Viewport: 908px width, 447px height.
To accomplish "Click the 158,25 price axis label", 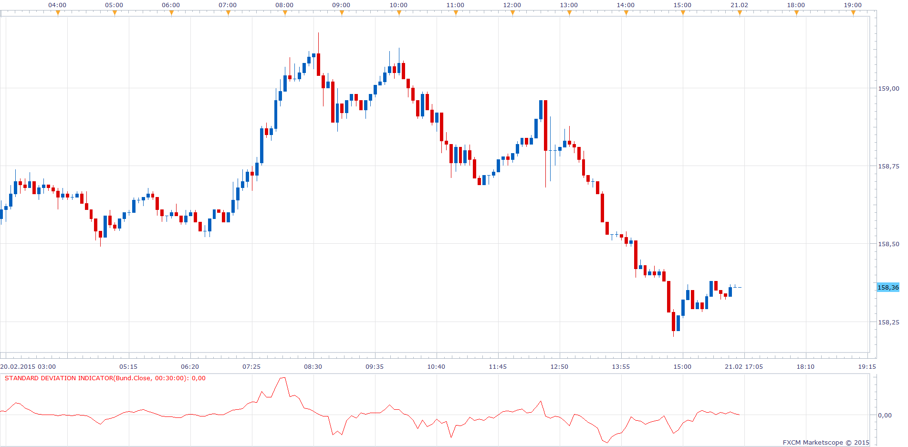I will pyautogui.click(x=888, y=322).
